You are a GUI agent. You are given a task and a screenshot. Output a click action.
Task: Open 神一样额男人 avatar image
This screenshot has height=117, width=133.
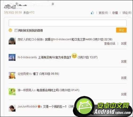pyautogui.click(x=12, y=92)
